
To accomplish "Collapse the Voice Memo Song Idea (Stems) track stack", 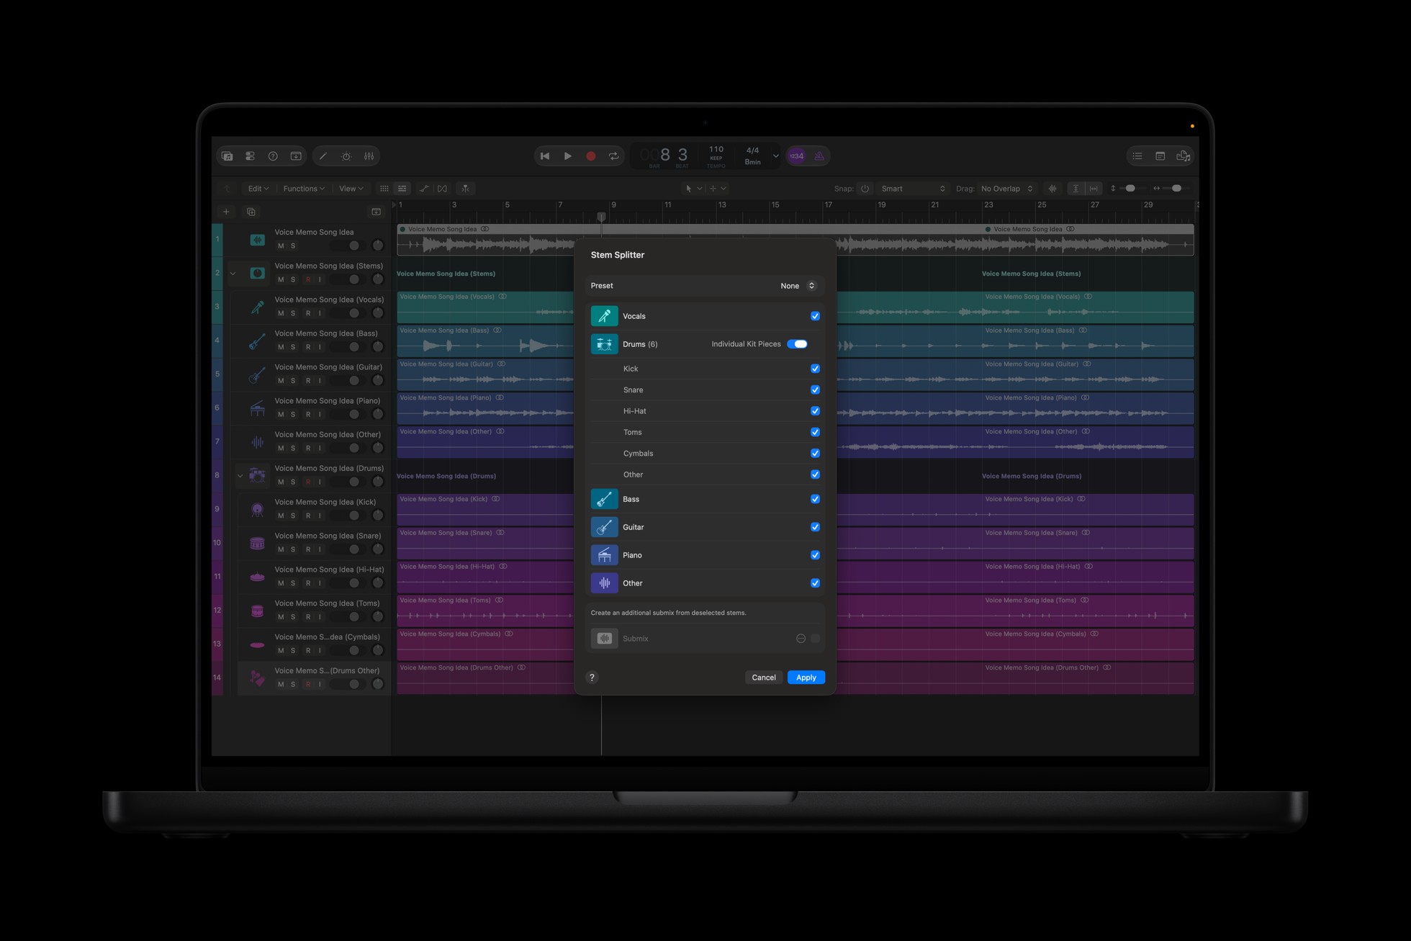I will pos(233,274).
